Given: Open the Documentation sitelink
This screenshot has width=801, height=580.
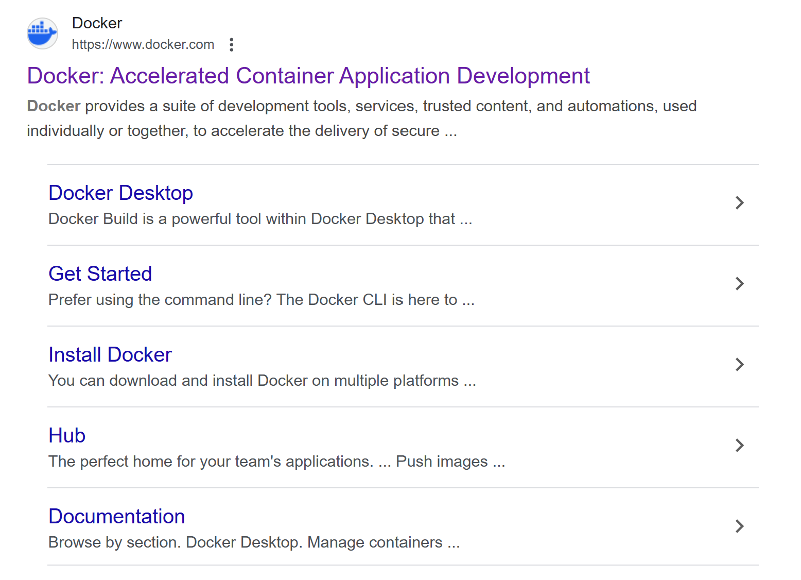Looking at the screenshot, I should [x=117, y=516].
